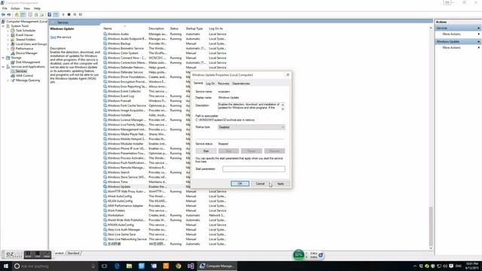Select Message Queuing in the tree
Screen dimensions: 482x271
28,81
